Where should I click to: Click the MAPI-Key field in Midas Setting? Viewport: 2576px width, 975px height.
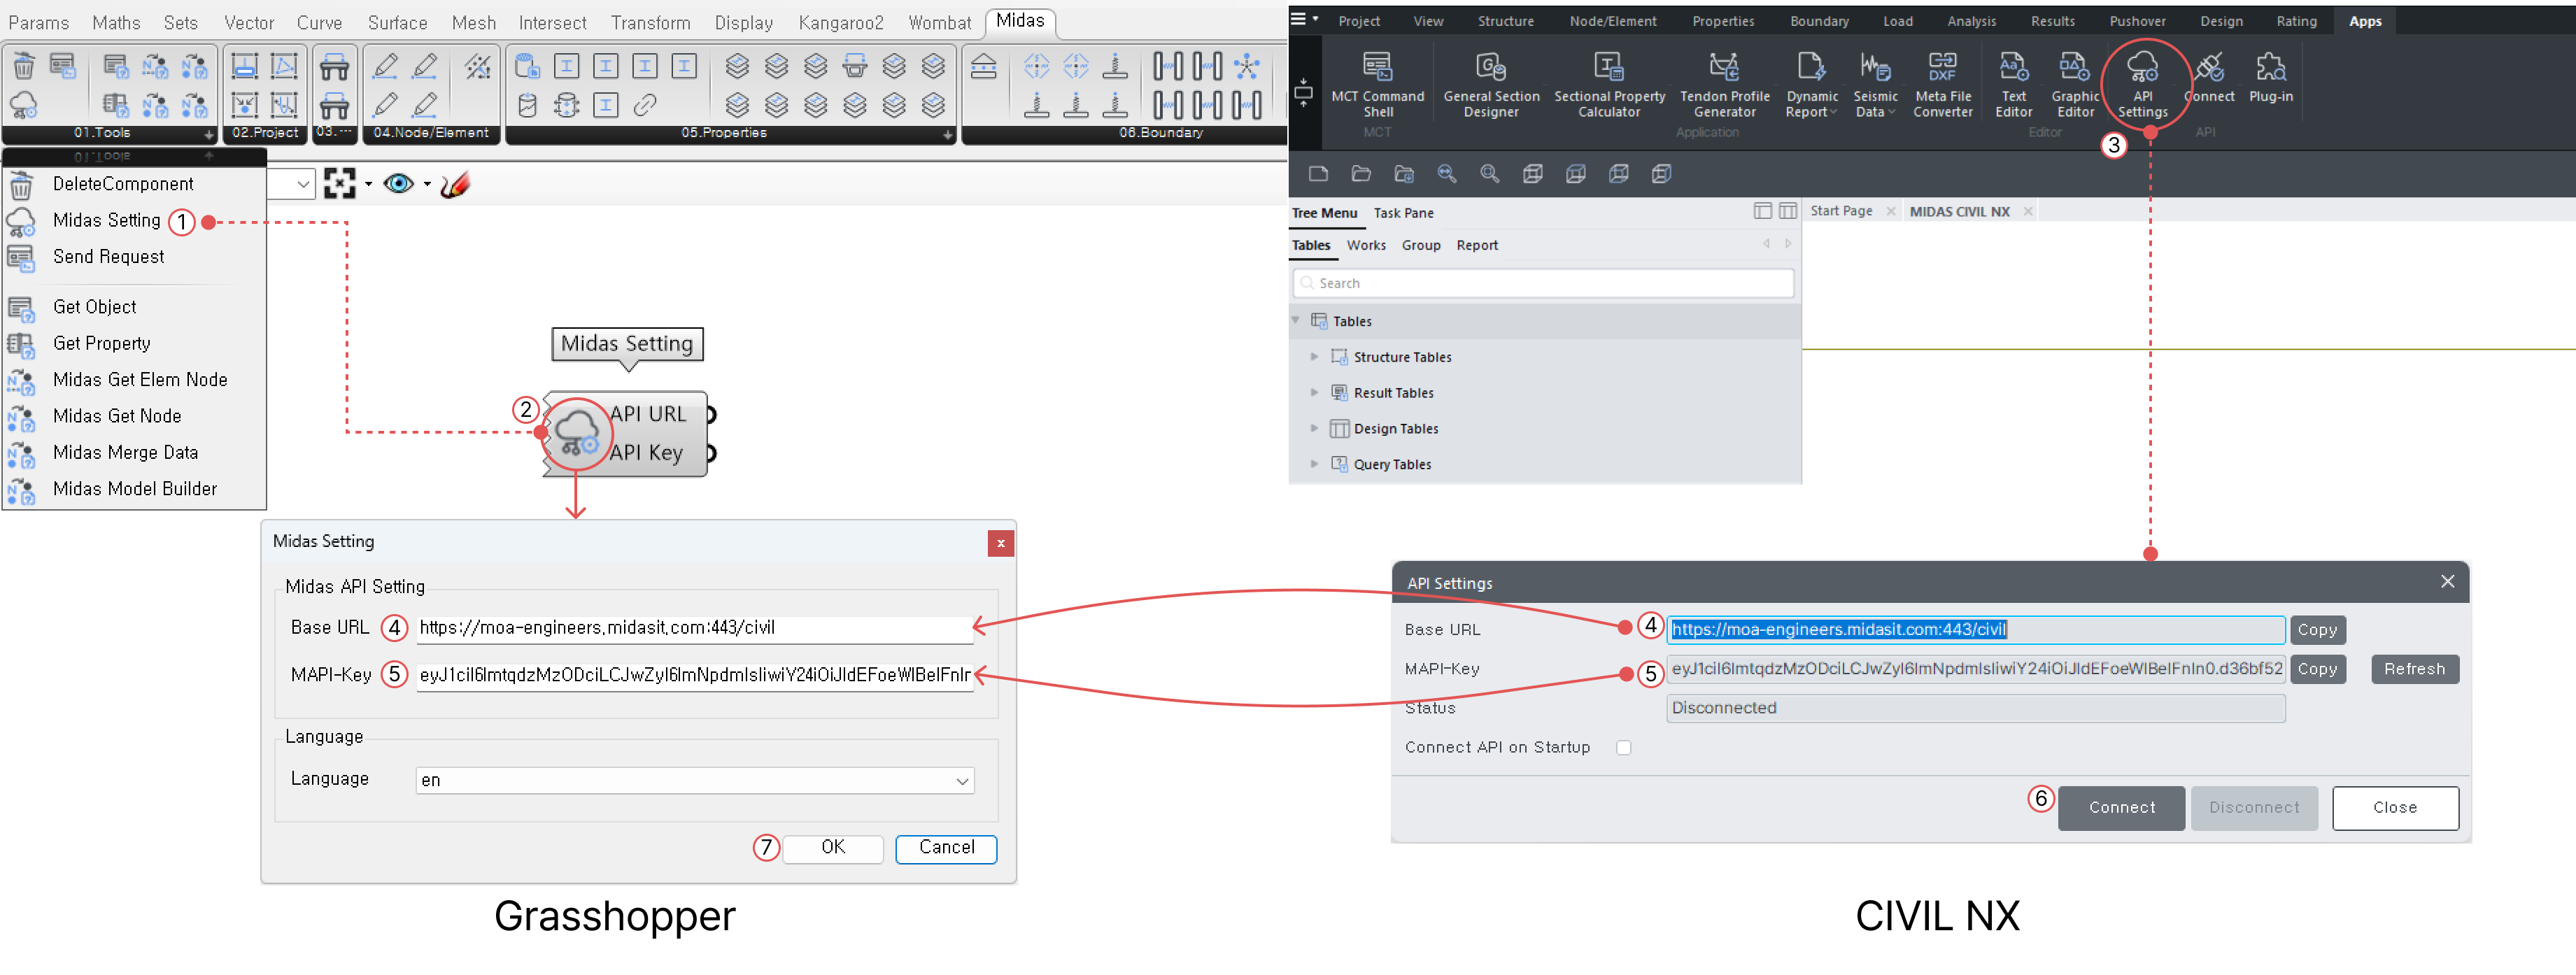point(695,675)
